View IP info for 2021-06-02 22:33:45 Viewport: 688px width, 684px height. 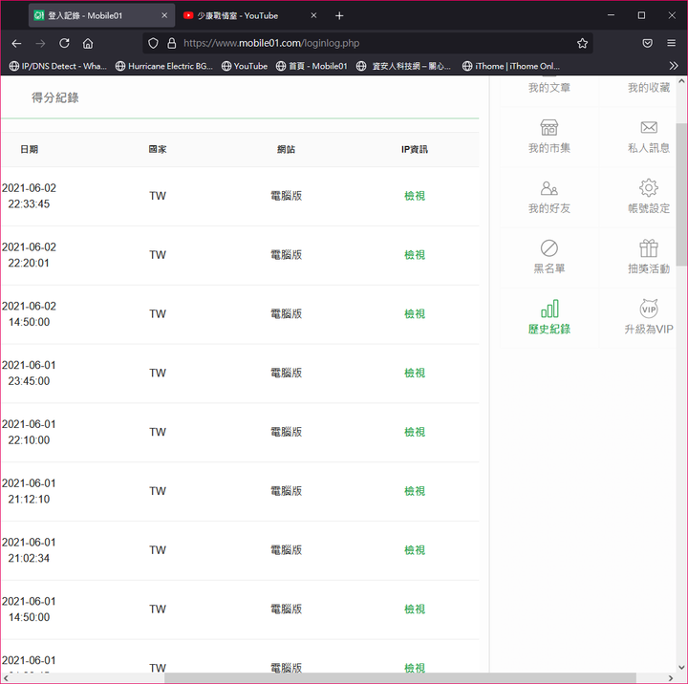click(x=415, y=196)
